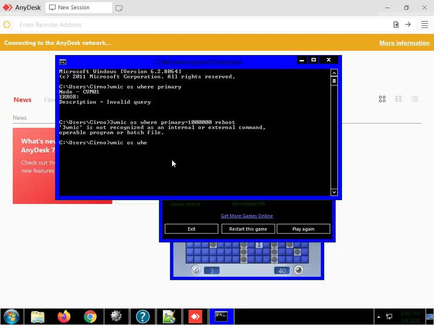434x325 pixels.
Task: Open a new tab with monitor-plus icon
Action: click(x=119, y=8)
